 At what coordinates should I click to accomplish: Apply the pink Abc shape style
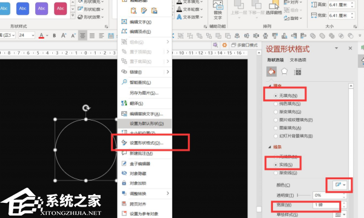point(60,8)
